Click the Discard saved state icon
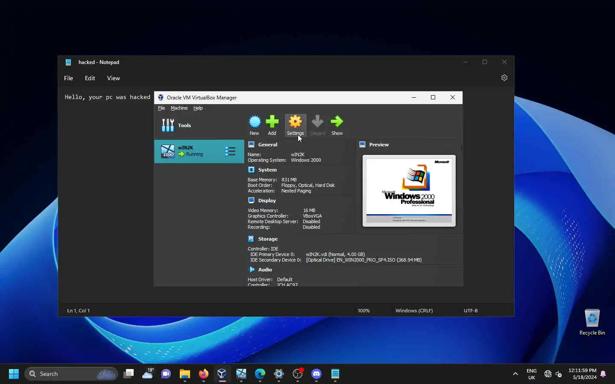 [x=317, y=125]
